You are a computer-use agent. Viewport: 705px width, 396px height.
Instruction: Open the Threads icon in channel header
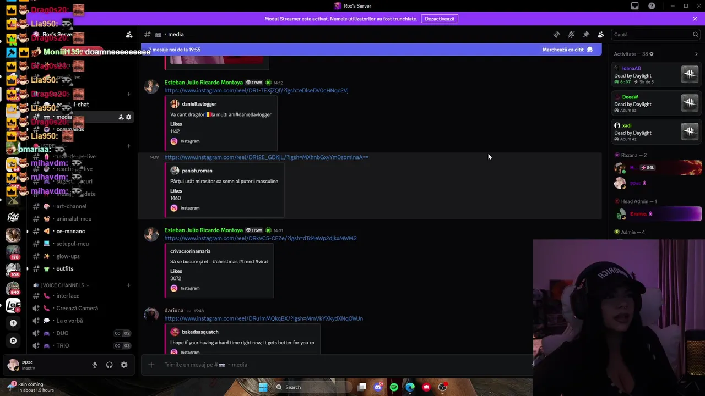click(556, 34)
